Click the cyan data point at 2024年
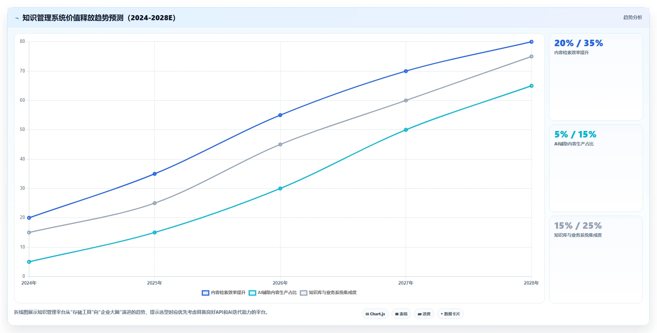Image resolution: width=657 pixels, height=333 pixels. [29, 262]
